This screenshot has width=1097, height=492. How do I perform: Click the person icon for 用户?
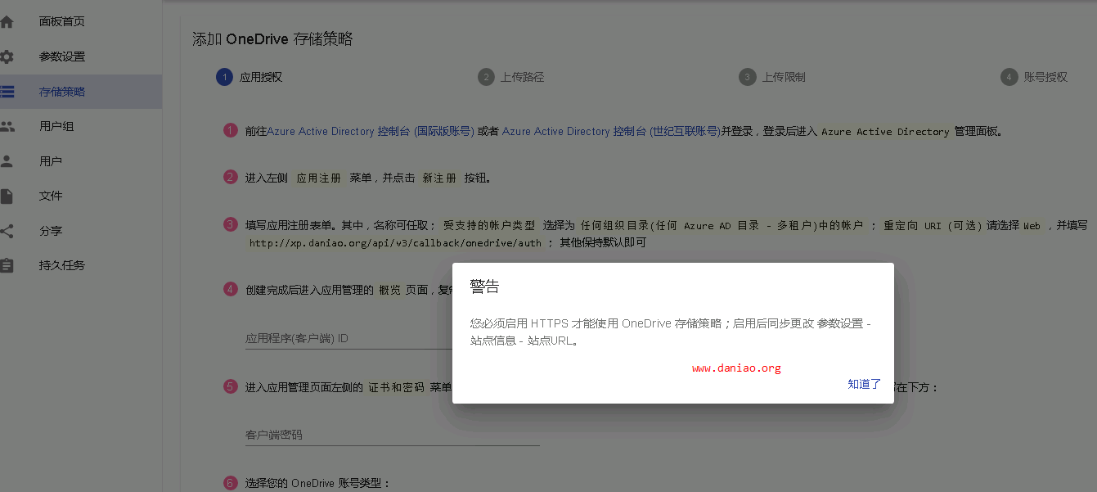(x=7, y=161)
